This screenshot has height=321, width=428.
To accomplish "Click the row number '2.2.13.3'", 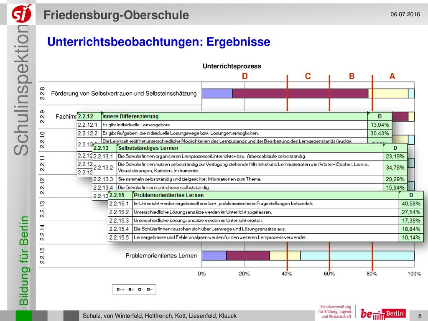I will pos(103,179).
